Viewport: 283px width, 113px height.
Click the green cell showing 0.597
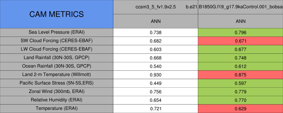pyautogui.click(x=240, y=83)
